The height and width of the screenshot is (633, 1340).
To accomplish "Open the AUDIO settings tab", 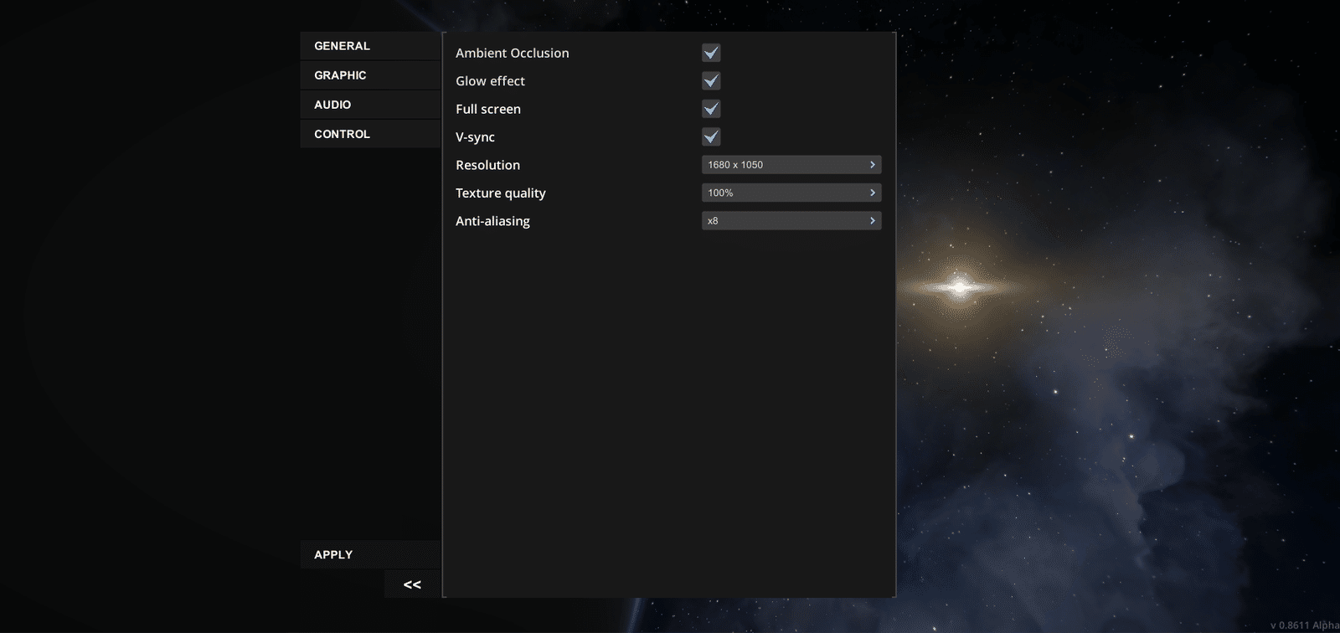I will [370, 105].
